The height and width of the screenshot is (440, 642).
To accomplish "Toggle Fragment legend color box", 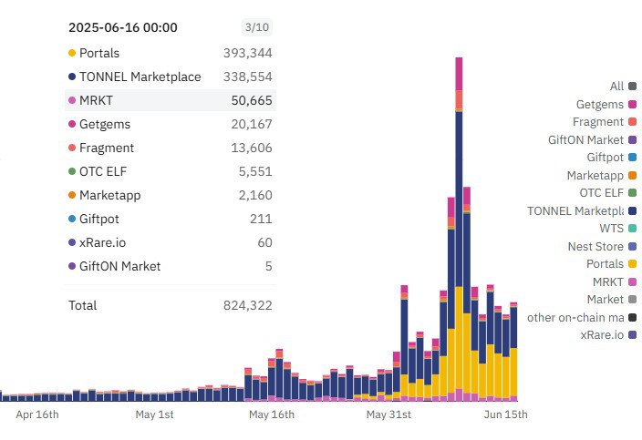I will click(x=632, y=122).
